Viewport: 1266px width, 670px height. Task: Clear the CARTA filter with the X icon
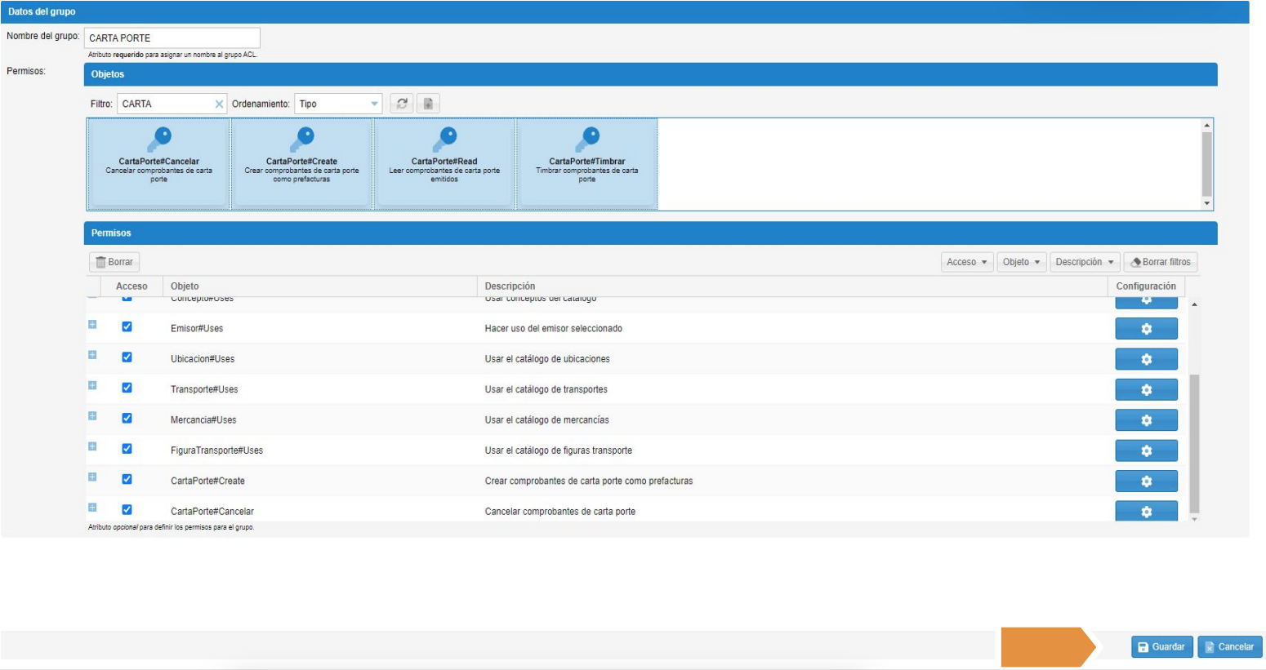219,104
